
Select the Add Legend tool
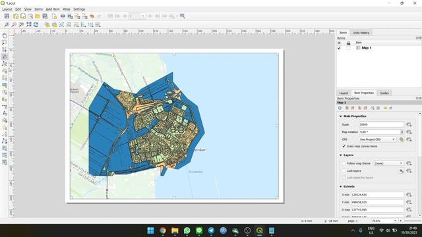click(x=5, y=99)
